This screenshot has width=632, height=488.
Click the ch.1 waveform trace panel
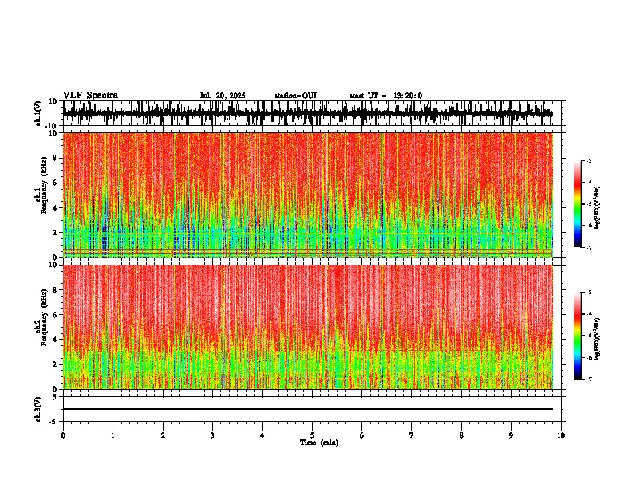[314, 113]
